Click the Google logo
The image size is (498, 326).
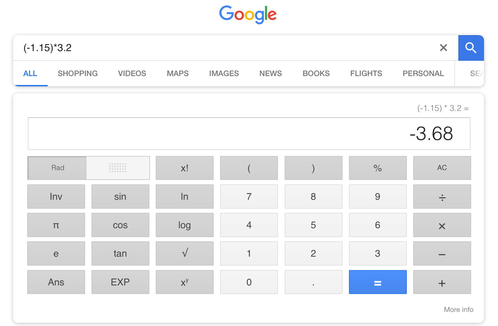(x=248, y=14)
